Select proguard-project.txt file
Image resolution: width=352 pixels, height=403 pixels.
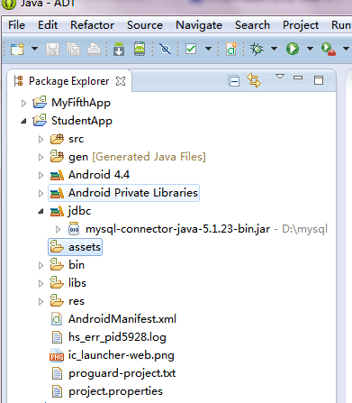113,373
